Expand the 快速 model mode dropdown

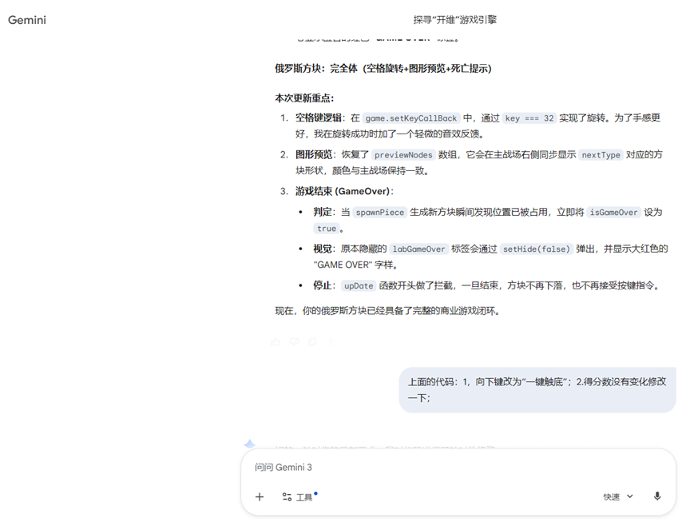coord(618,496)
